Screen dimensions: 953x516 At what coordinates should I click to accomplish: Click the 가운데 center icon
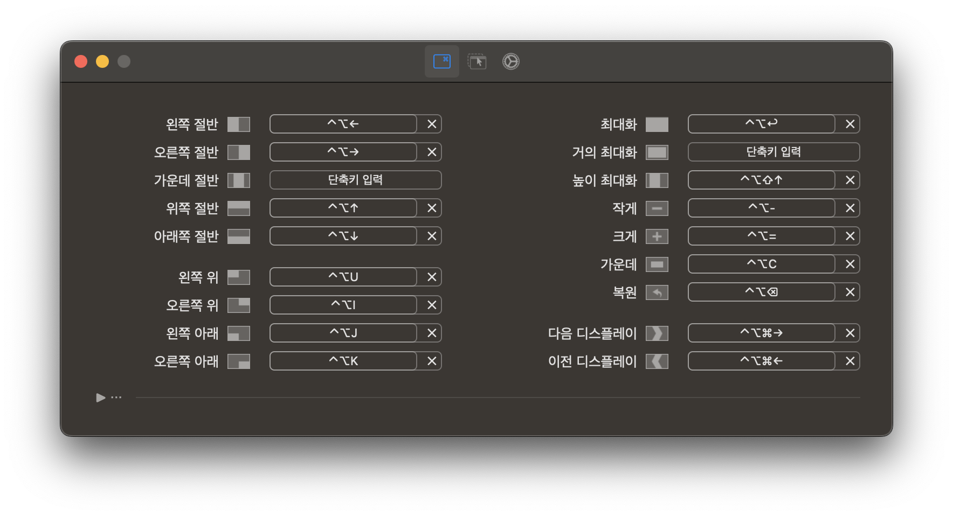point(657,264)
